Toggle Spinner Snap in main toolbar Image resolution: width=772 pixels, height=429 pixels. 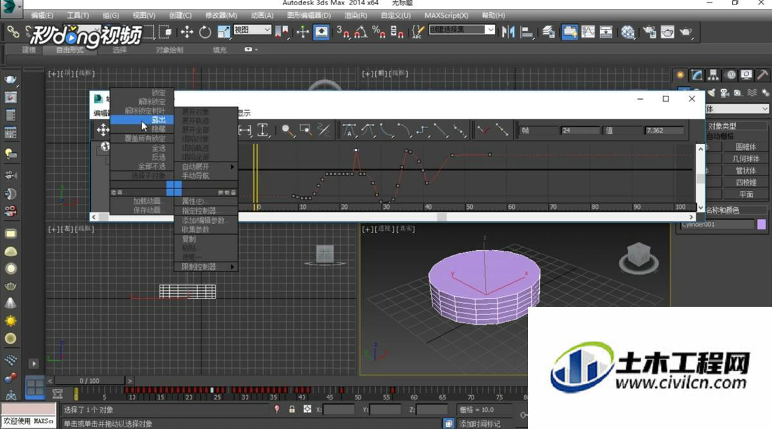[x=397, y=31]
